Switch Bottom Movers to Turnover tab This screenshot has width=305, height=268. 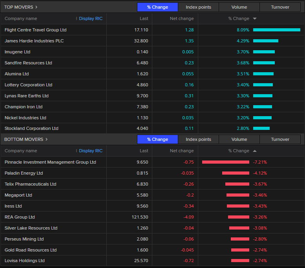pos(280,139)
